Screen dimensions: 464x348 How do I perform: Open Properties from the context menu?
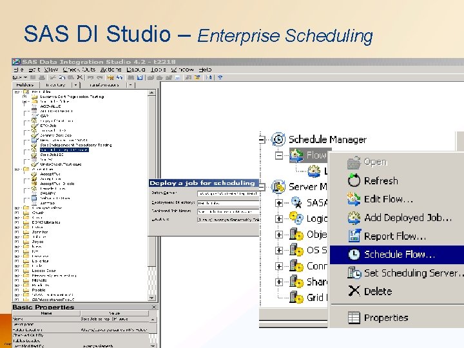(396, 318)
